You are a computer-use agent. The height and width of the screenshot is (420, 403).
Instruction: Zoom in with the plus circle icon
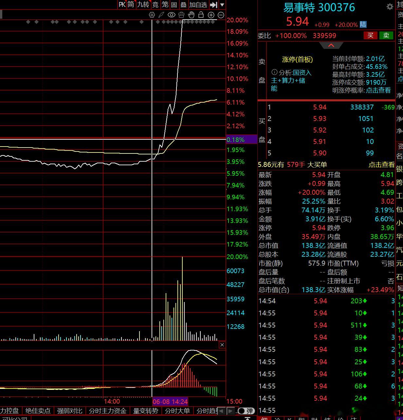click(x=211, y=15)
